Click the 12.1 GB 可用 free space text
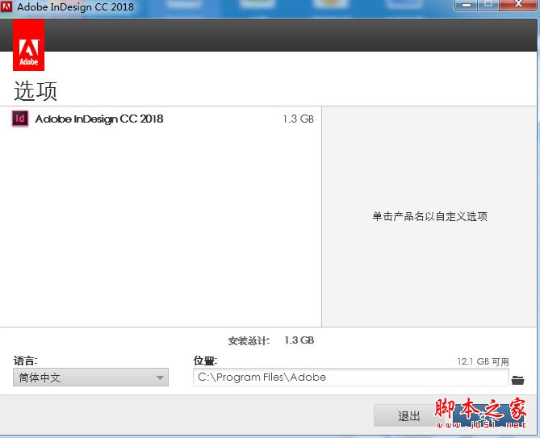This screenshot has height=438, width=540. click(x=483, y=361)
